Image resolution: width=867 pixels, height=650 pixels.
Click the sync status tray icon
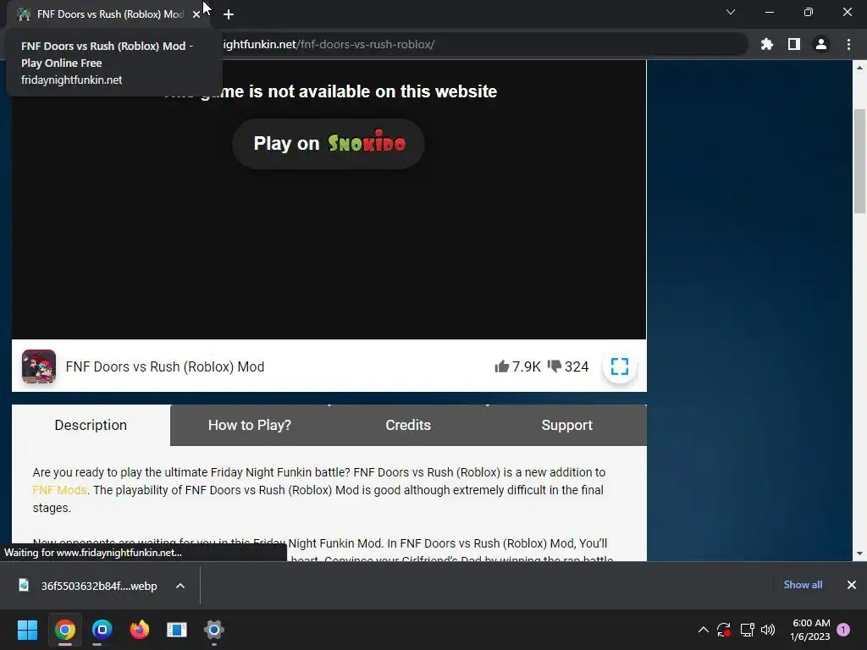724,630
